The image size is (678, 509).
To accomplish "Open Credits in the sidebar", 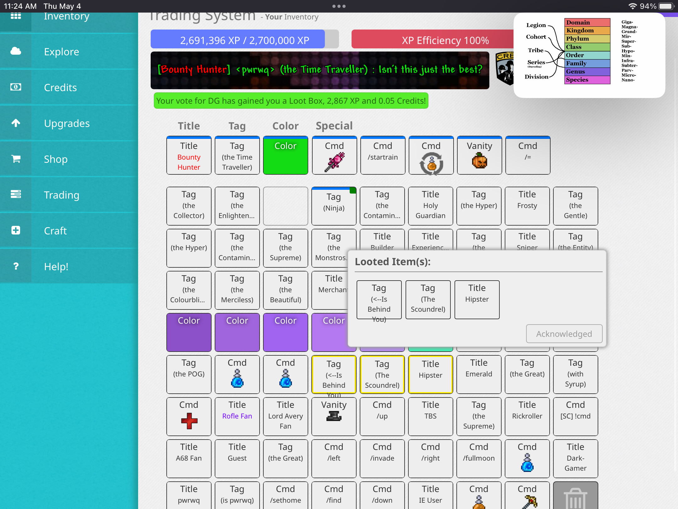I will 69,87.
